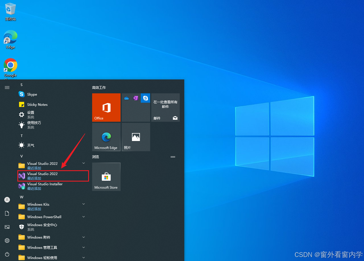
Task: Click the Skype icon in tile folder
Action: click(x=146, y=98)
